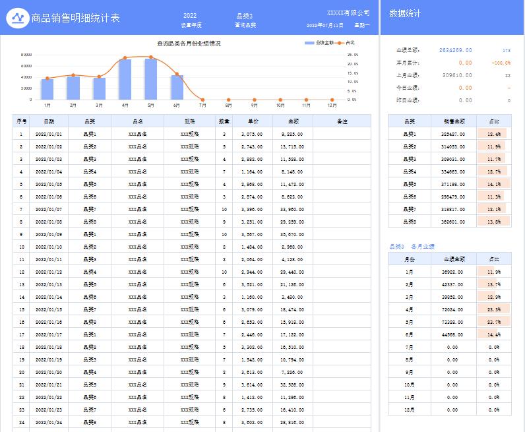Click the 昨日业绩 label
This screenshot has width=525, height=432.
pyautogui.click(x=408, y=100)
